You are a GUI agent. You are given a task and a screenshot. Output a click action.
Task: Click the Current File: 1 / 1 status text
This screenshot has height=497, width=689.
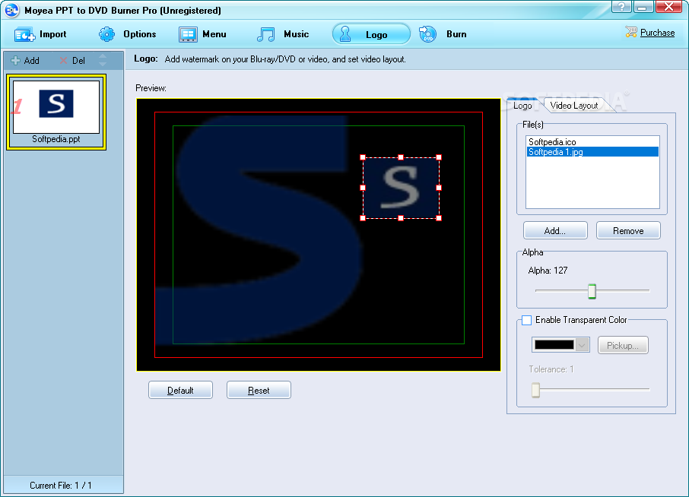click(61, 486)
